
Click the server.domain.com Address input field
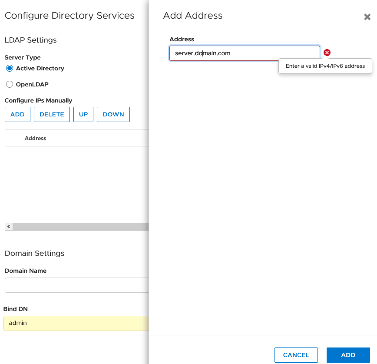click(245, 53)
